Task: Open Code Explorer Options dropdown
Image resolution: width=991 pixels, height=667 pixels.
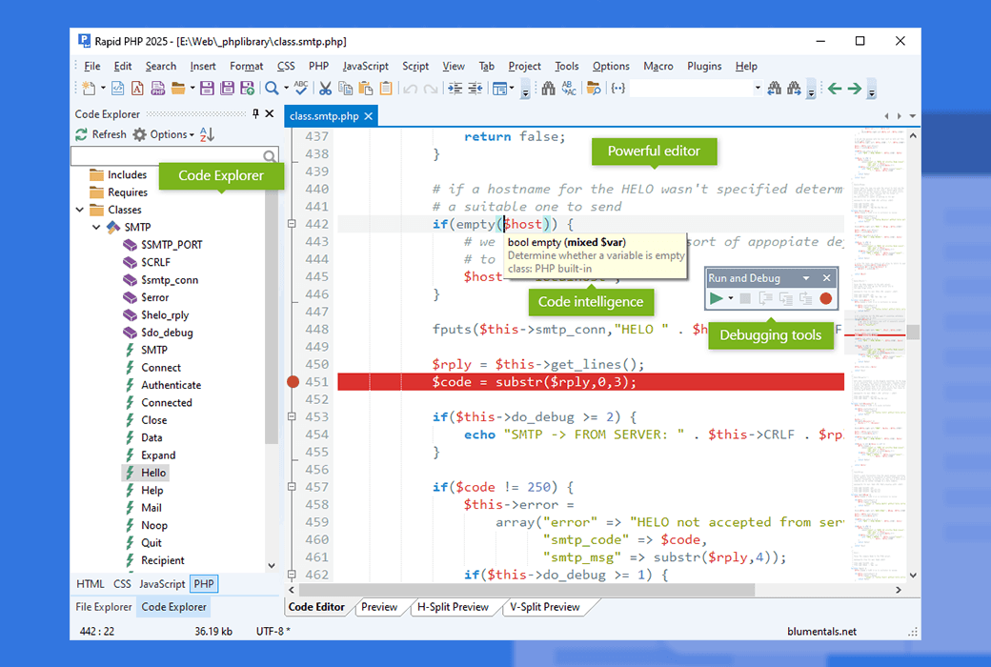Action: point(163,134)
